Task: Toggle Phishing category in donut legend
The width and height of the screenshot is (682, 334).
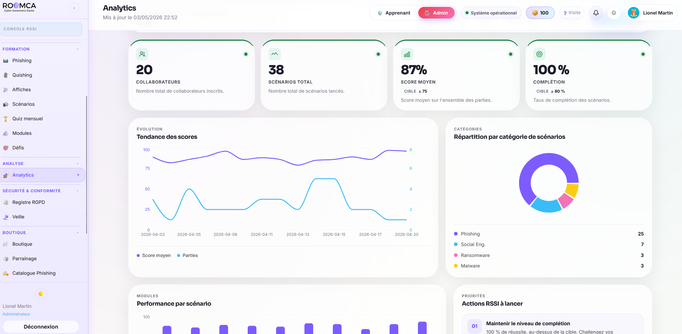Action: pos(549,234)
